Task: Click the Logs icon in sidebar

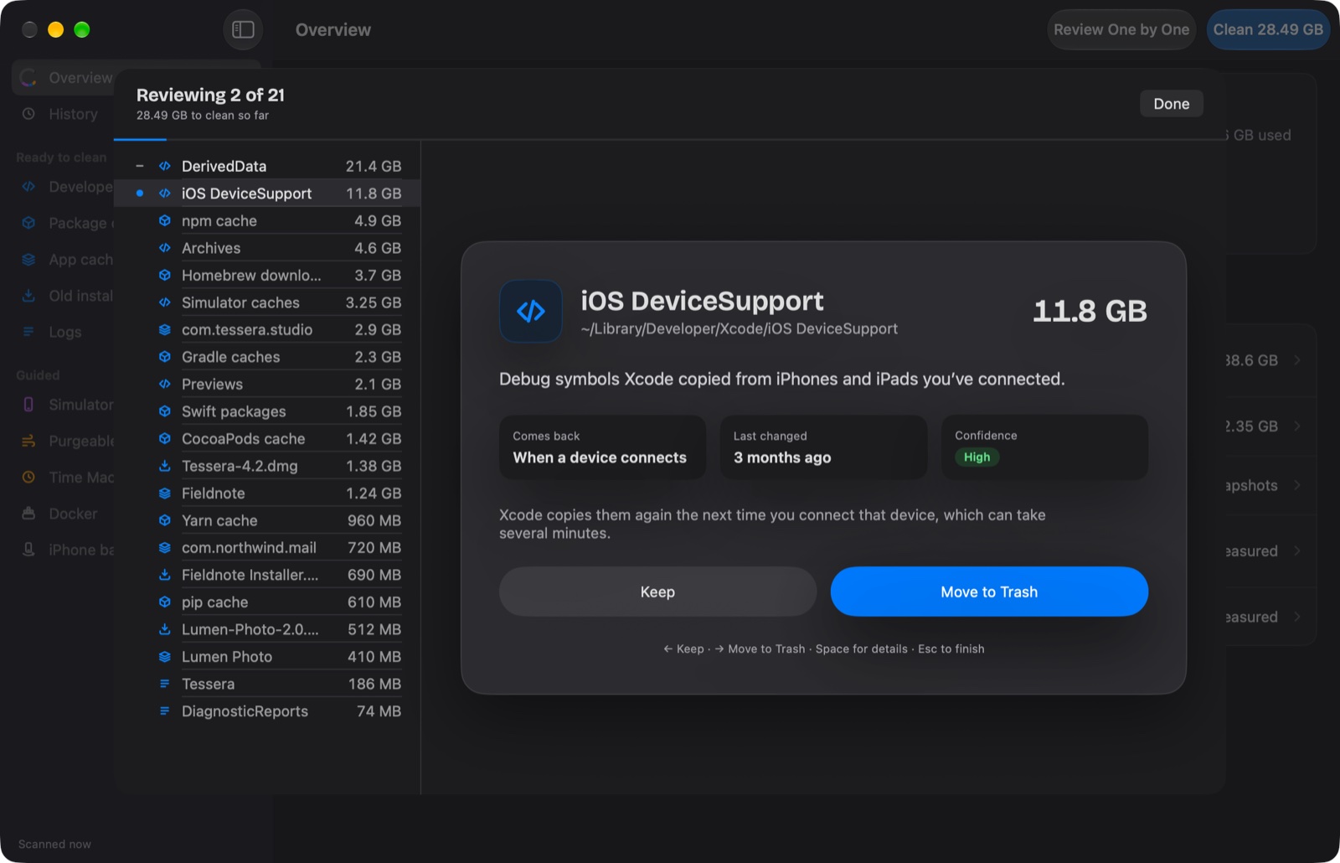Action: [28, 332]
